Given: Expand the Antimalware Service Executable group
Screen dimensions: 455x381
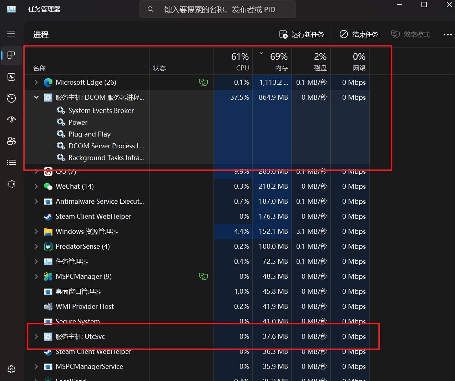Looking at the screenshot, I should (x=36, y=201).
